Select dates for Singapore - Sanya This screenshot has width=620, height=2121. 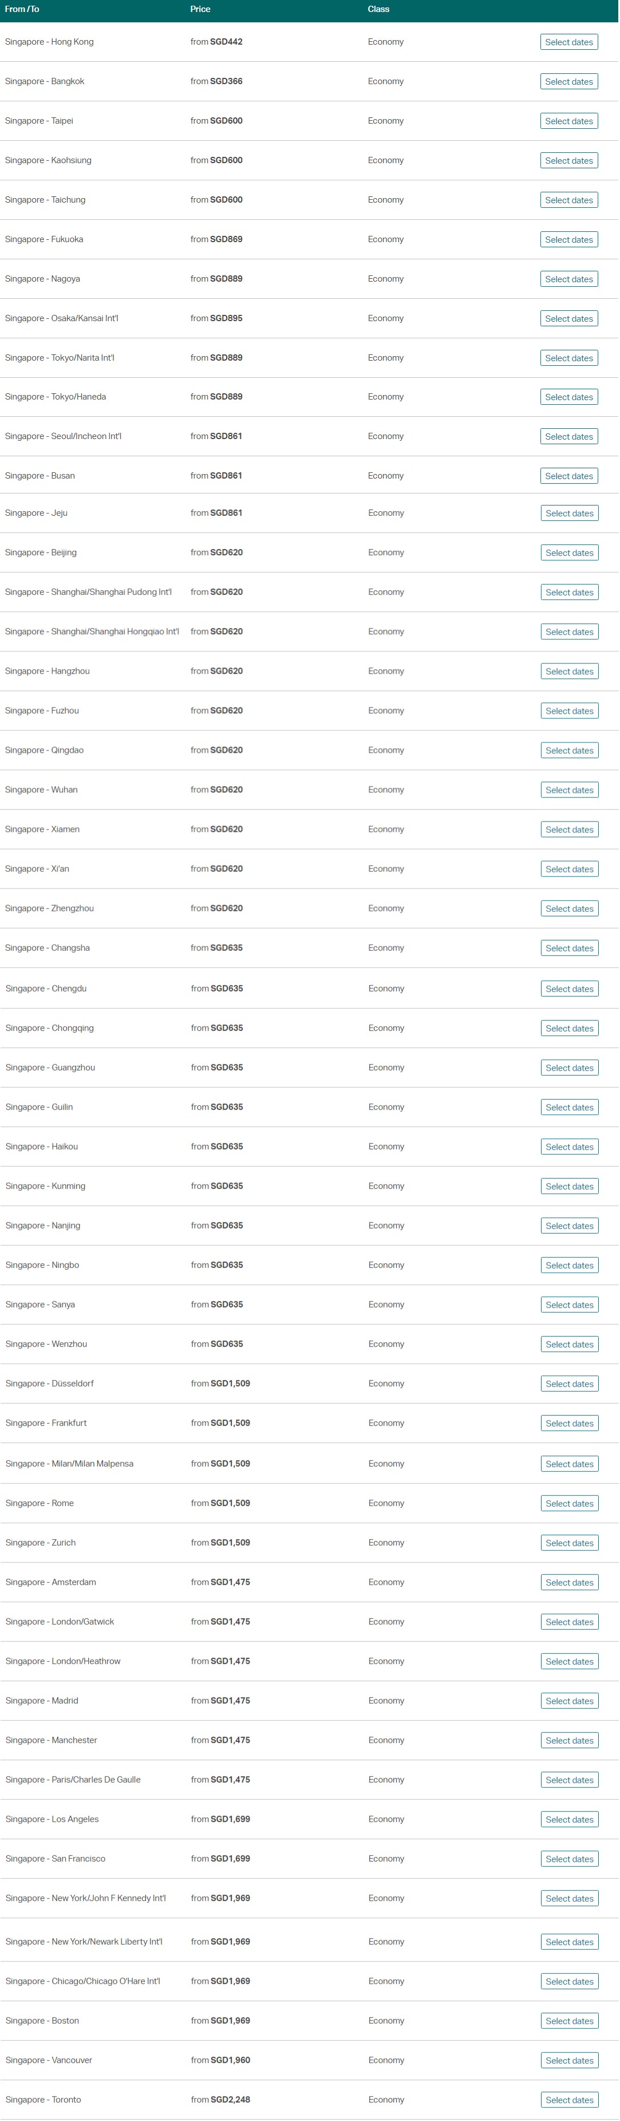click(569, 1305)
